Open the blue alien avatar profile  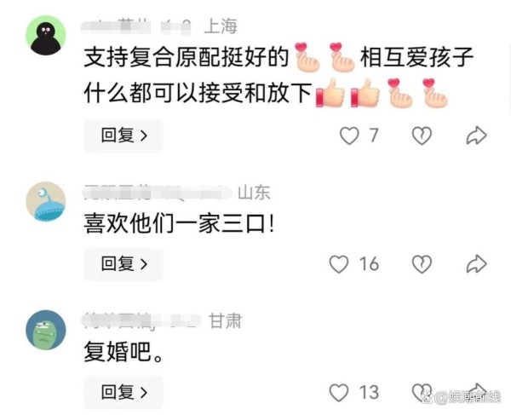coord(46,202)
